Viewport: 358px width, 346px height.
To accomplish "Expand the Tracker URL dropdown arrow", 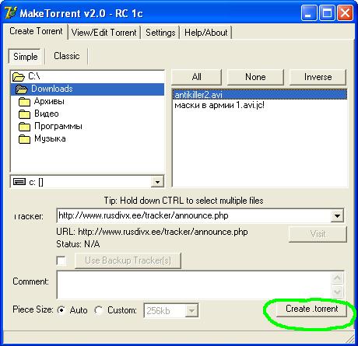I will coord(337,215).
